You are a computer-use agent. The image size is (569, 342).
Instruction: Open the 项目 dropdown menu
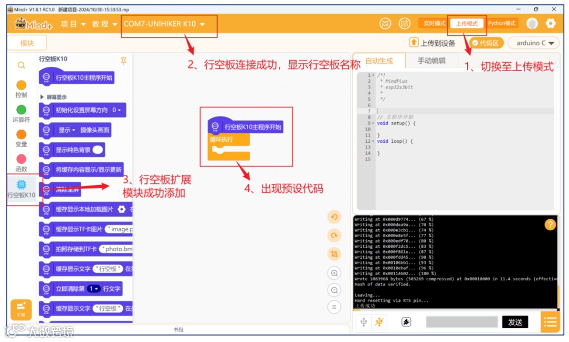tap(73, 24)
